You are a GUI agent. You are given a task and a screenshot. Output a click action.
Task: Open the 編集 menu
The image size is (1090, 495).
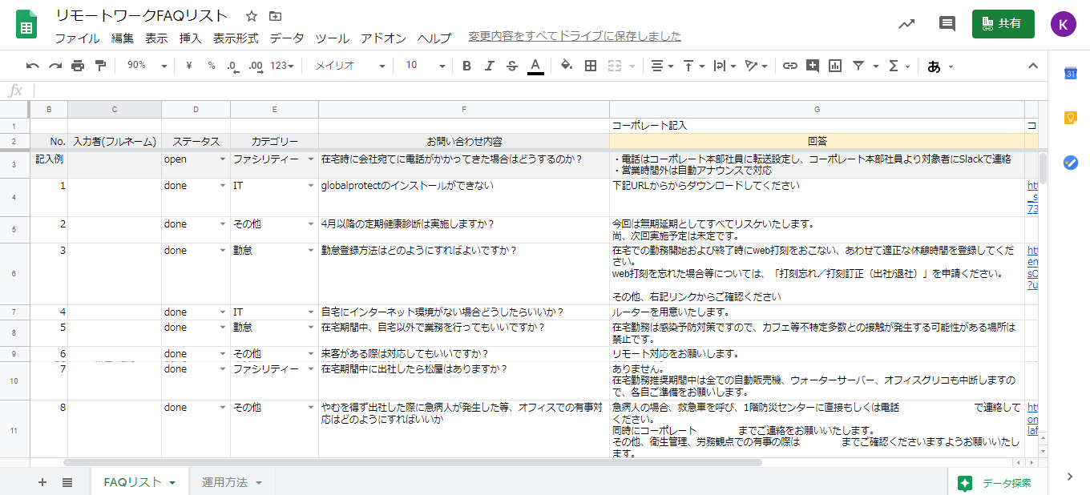pos(123,38)
